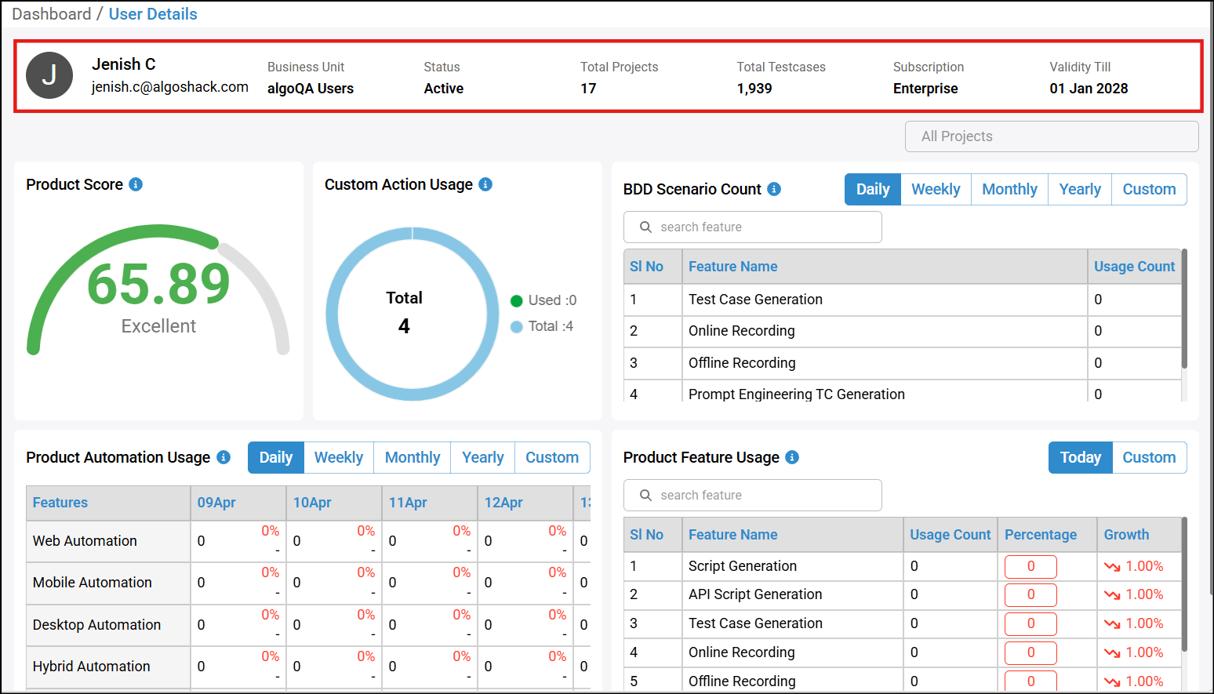Click the BDD table Feature Name header
1214x694 pixels.
(x=885, y=267)
